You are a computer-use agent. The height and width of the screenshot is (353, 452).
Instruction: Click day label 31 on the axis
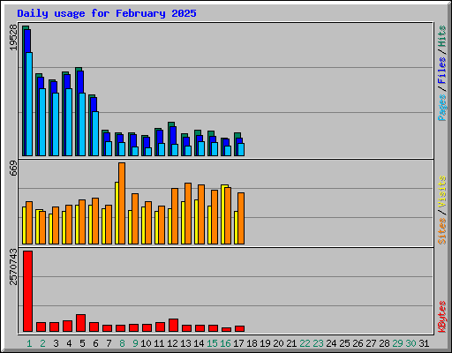click(424, 343)
